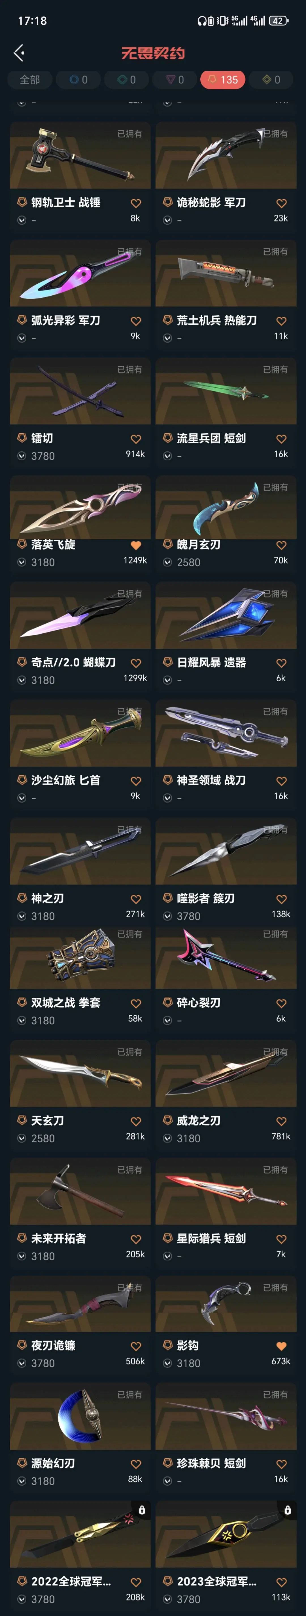Select the 全部 filter tab

click(x=29, y=80)
